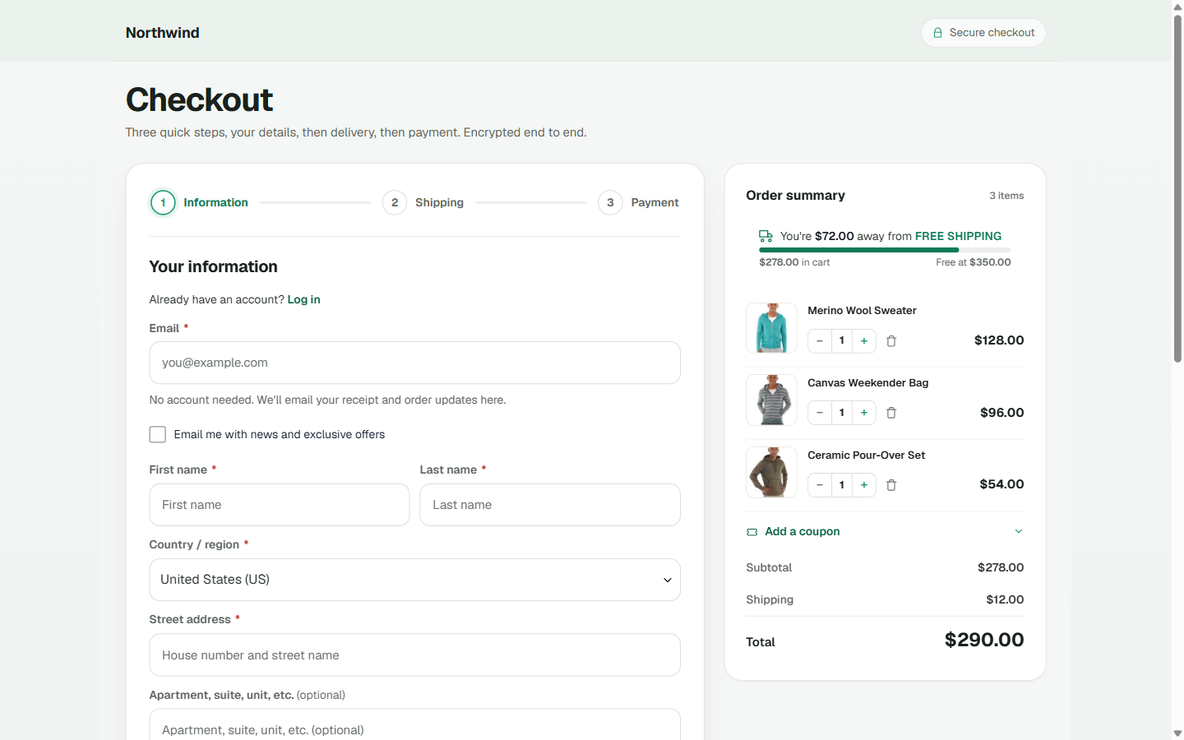1184x740 pixels.
Task: Click the Last name input field
Action: coord(550,505)
